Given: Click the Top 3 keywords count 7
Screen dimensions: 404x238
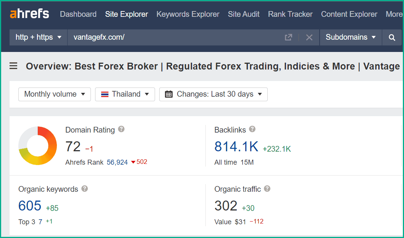Looking at the screenshot, I should (x=40, y=222).
